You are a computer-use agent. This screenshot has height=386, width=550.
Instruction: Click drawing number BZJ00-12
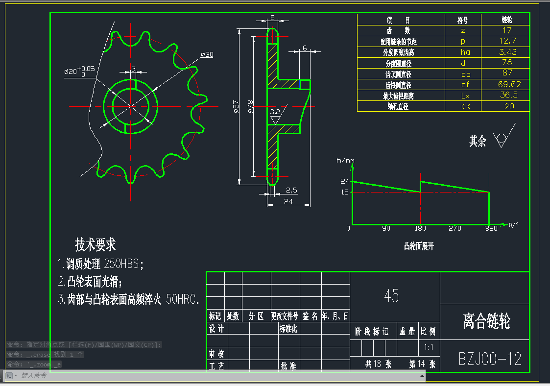(x=490, y=359)
